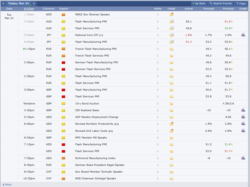Open detail folder for 10-y Bond Auction

point(172,103)
